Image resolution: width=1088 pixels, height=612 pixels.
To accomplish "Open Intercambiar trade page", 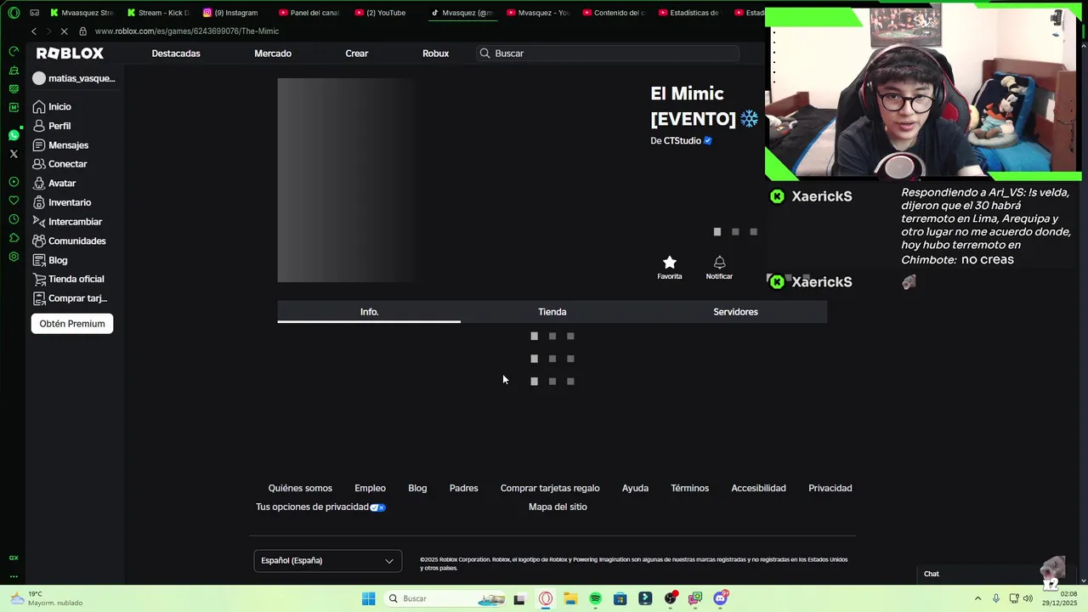I will (x=67, y=222).
